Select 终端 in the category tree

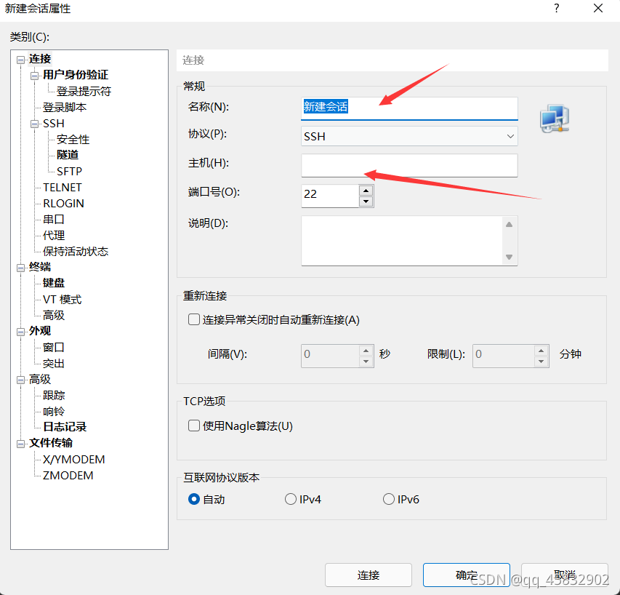pos(40,267)
